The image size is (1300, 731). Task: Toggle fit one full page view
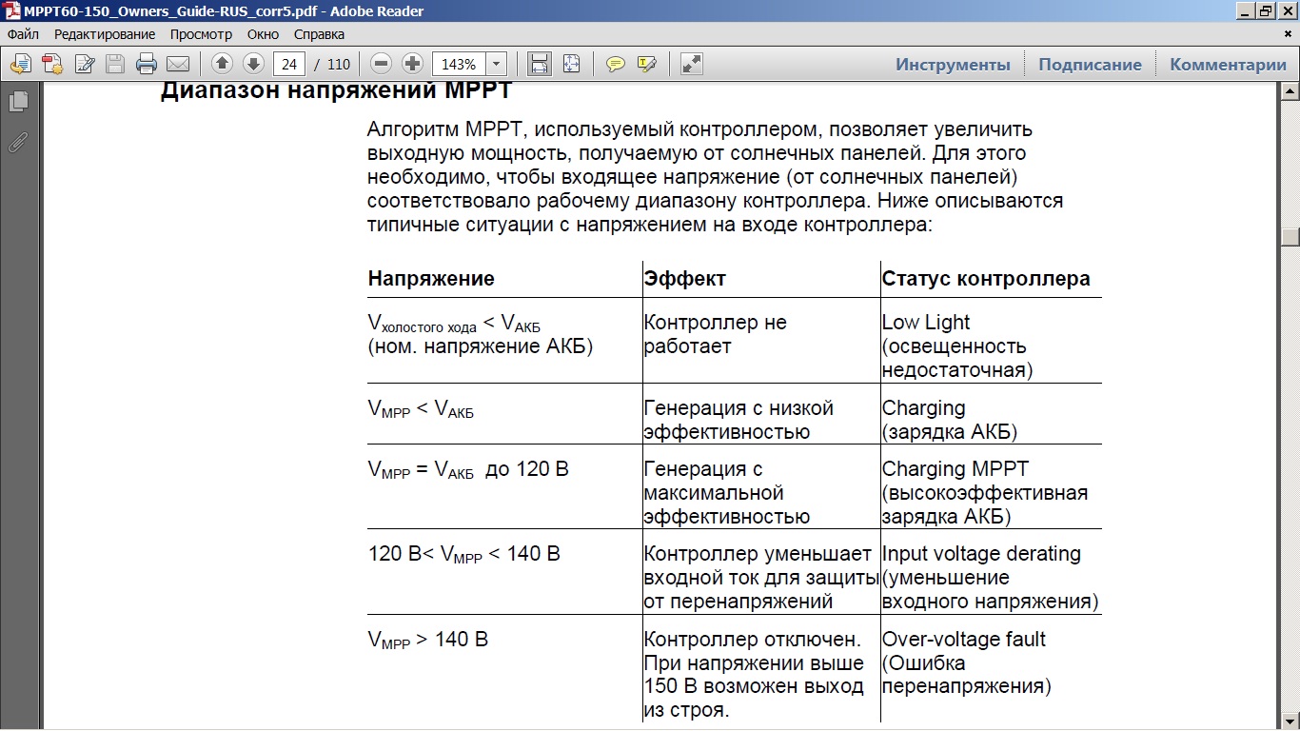[x=571, y=64]
